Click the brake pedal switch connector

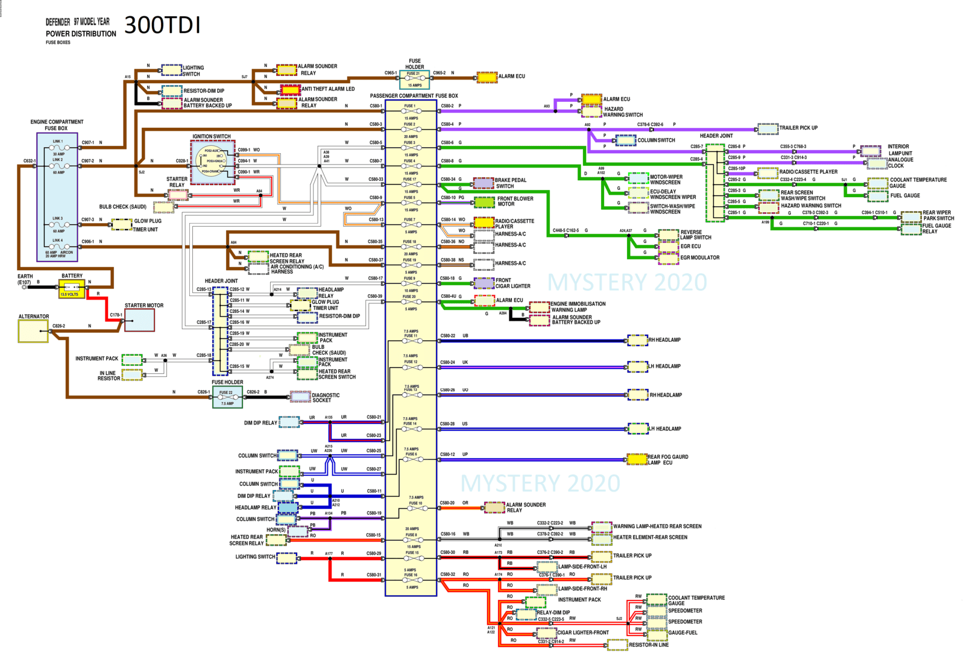point(484,183)
